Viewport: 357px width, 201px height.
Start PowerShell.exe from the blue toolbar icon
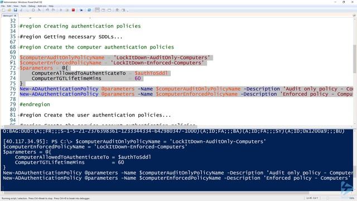pos(89,10)
